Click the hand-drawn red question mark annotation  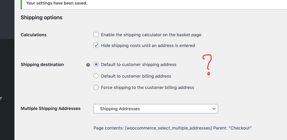click(x=207, y=65)
